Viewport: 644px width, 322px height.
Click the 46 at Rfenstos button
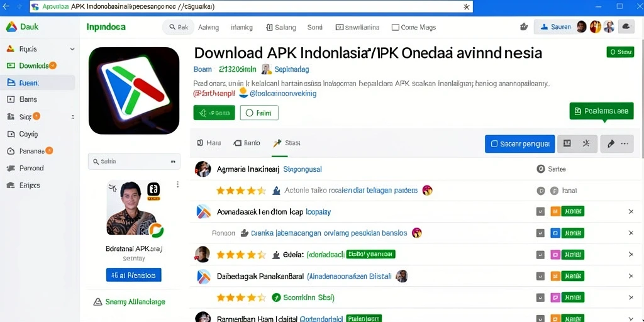[133, 275]
